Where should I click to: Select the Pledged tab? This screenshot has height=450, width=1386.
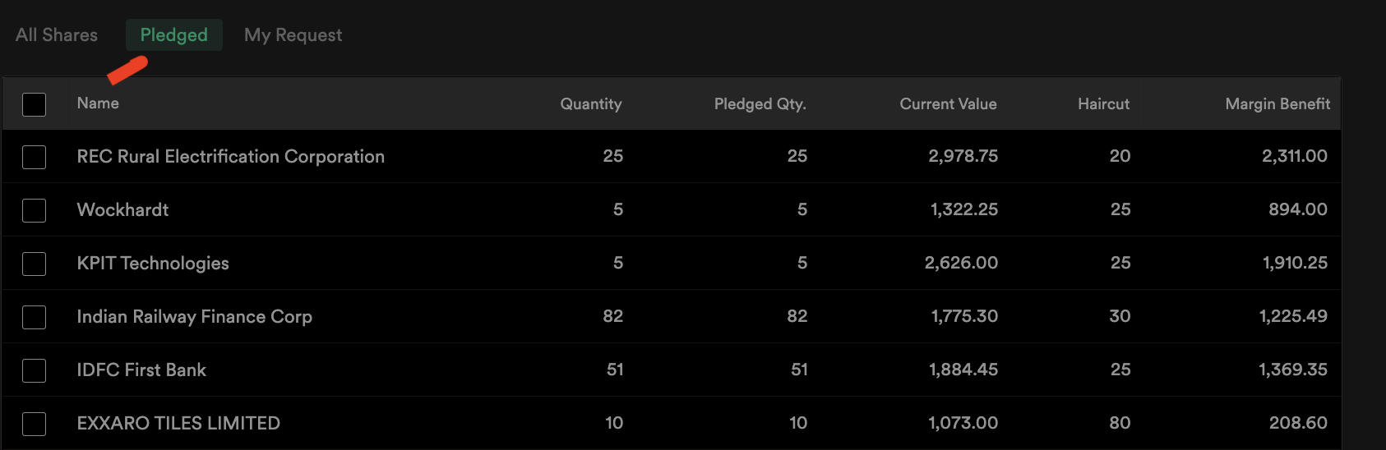[x=174, y=34]
